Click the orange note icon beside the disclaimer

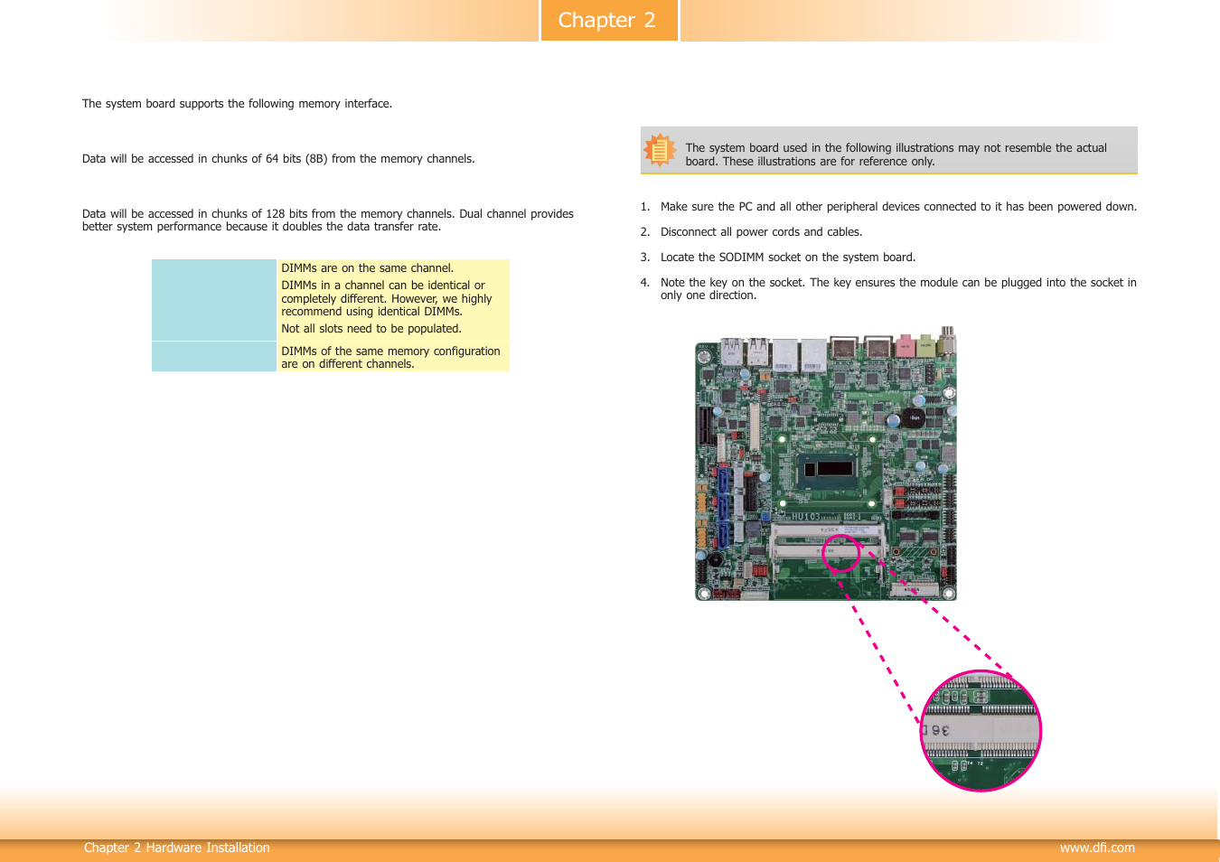click(x=660, y=150)
